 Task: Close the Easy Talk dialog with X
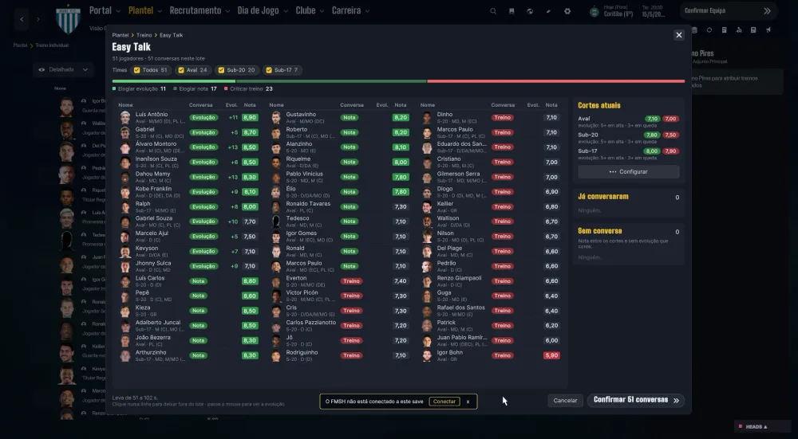tap(678, 35)
